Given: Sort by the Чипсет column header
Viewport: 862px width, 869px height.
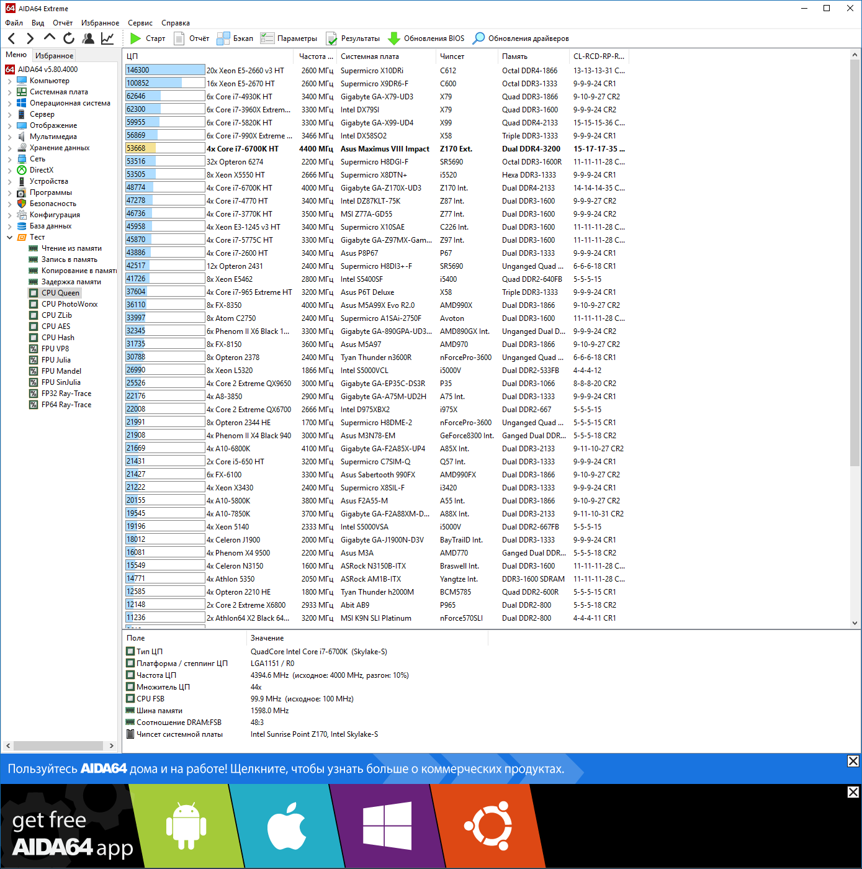Looking at the screenshot, I should pyautogui.click(x=467, y=56).
